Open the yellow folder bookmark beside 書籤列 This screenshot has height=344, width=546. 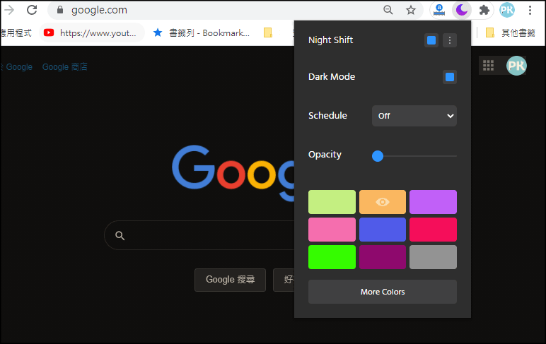[268, 32]
